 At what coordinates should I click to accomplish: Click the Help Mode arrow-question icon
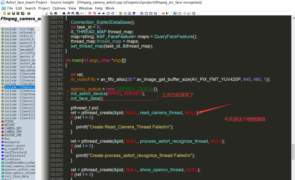[x=167, y=13]
